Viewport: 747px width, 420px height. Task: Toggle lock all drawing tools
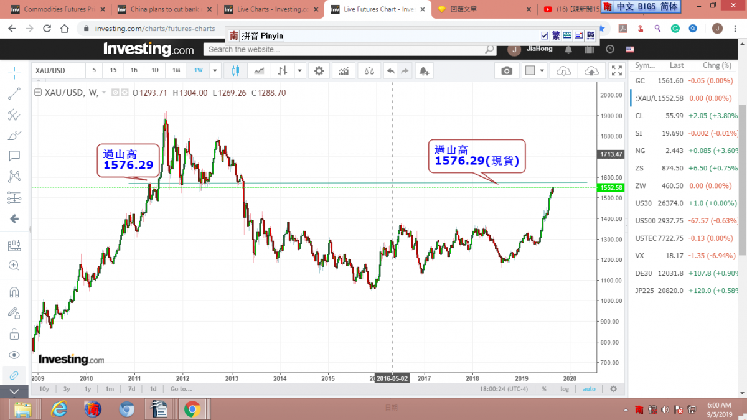pos(14,334)
